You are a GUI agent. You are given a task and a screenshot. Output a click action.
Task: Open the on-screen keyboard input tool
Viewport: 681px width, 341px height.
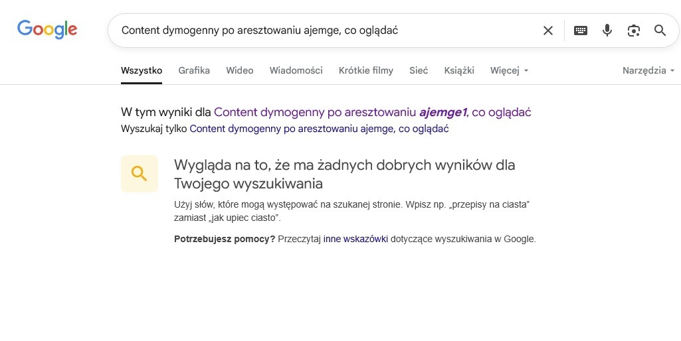[581, 31]
